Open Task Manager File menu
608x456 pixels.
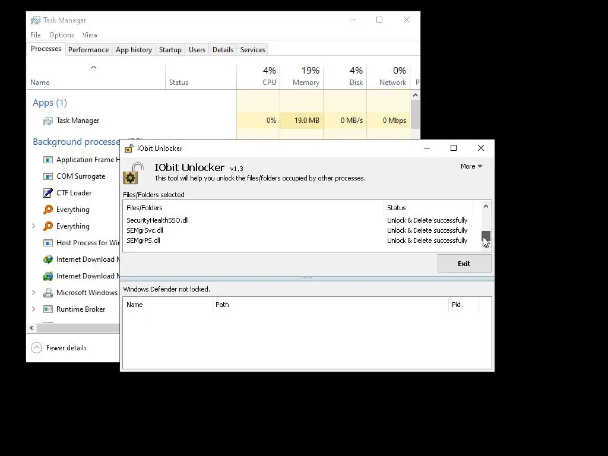pos(35,35)
